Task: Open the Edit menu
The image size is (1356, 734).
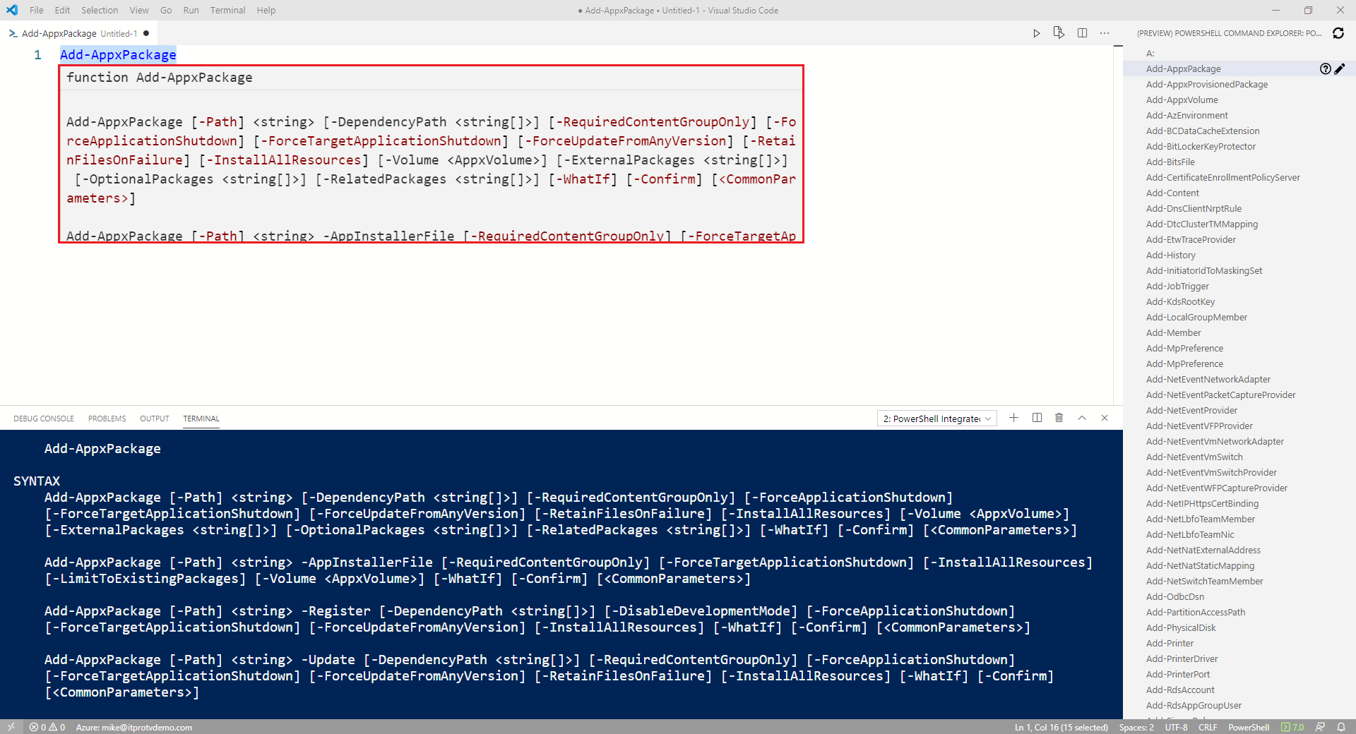Action: pyautogui.click(x=62, y=10)
